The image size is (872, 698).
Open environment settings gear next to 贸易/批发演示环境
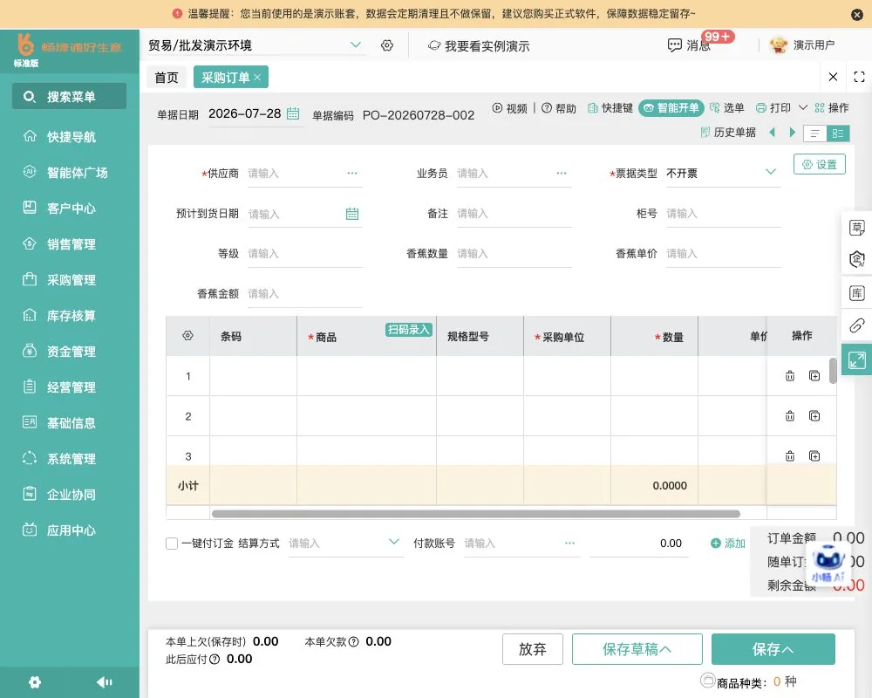click(387, 45)
